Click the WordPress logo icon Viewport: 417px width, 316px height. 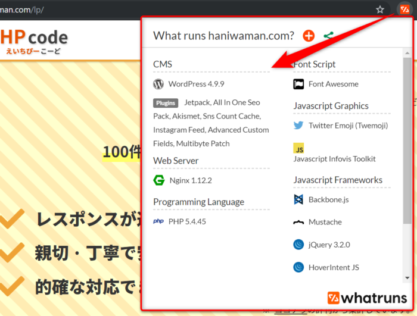(158, 84)
